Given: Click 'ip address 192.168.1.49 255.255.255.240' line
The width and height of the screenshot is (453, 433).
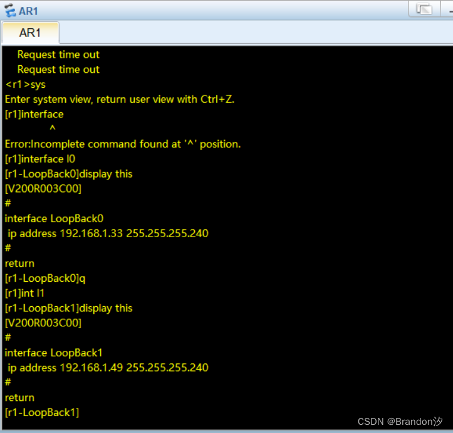Looking at the screenshot, I should click(x=108, y=368).
